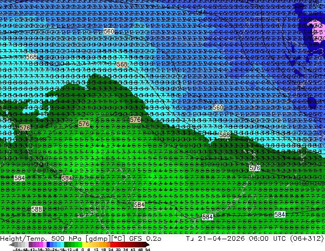Click the '[gdmp][°C]' units text
The height and width of the screenshot is (251, 325).
click(x=105, y=239)
